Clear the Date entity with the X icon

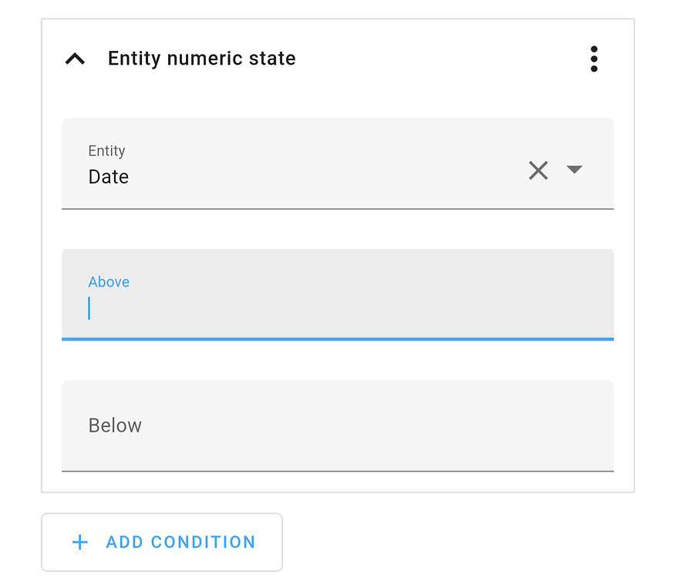[x=538, y=170]
